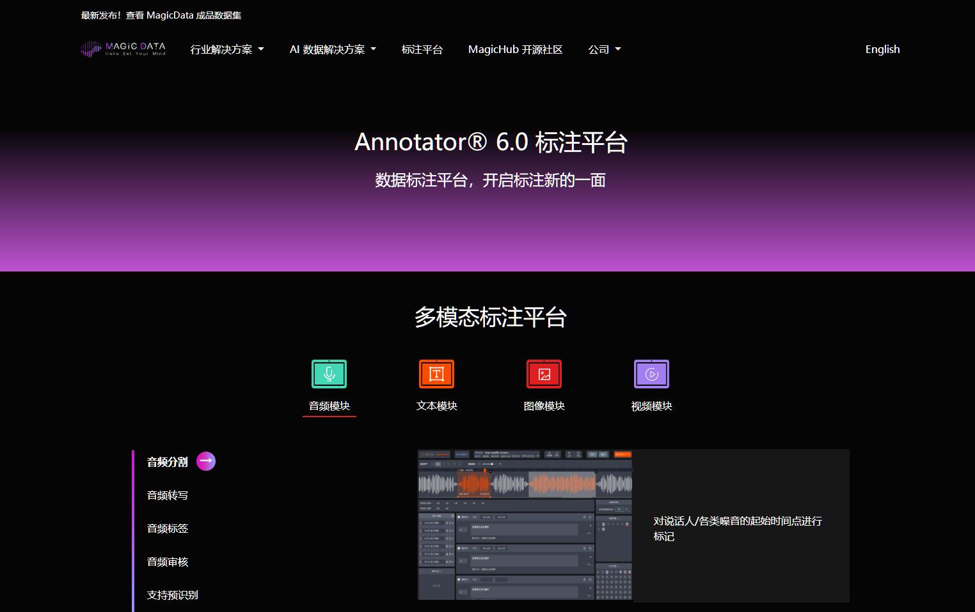Click the Magic Data logo

tap(123, 49)
